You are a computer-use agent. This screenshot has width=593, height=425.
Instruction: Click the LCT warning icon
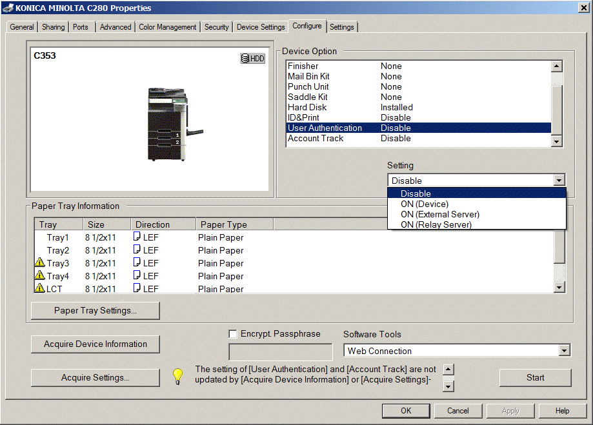(39, 288)
